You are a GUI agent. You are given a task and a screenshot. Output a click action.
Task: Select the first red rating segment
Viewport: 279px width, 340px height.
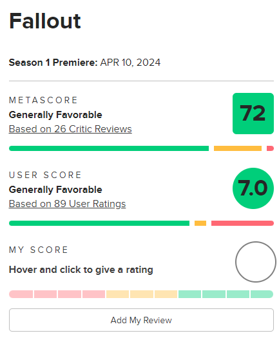[x=21, y=294]
